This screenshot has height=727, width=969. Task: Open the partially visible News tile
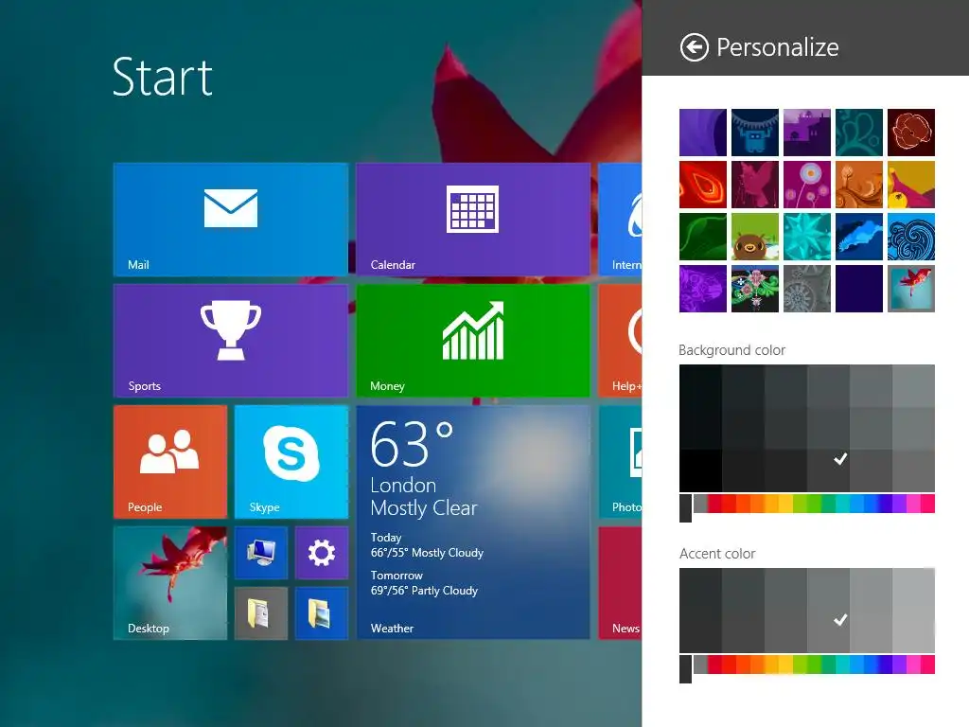(621, 583)
